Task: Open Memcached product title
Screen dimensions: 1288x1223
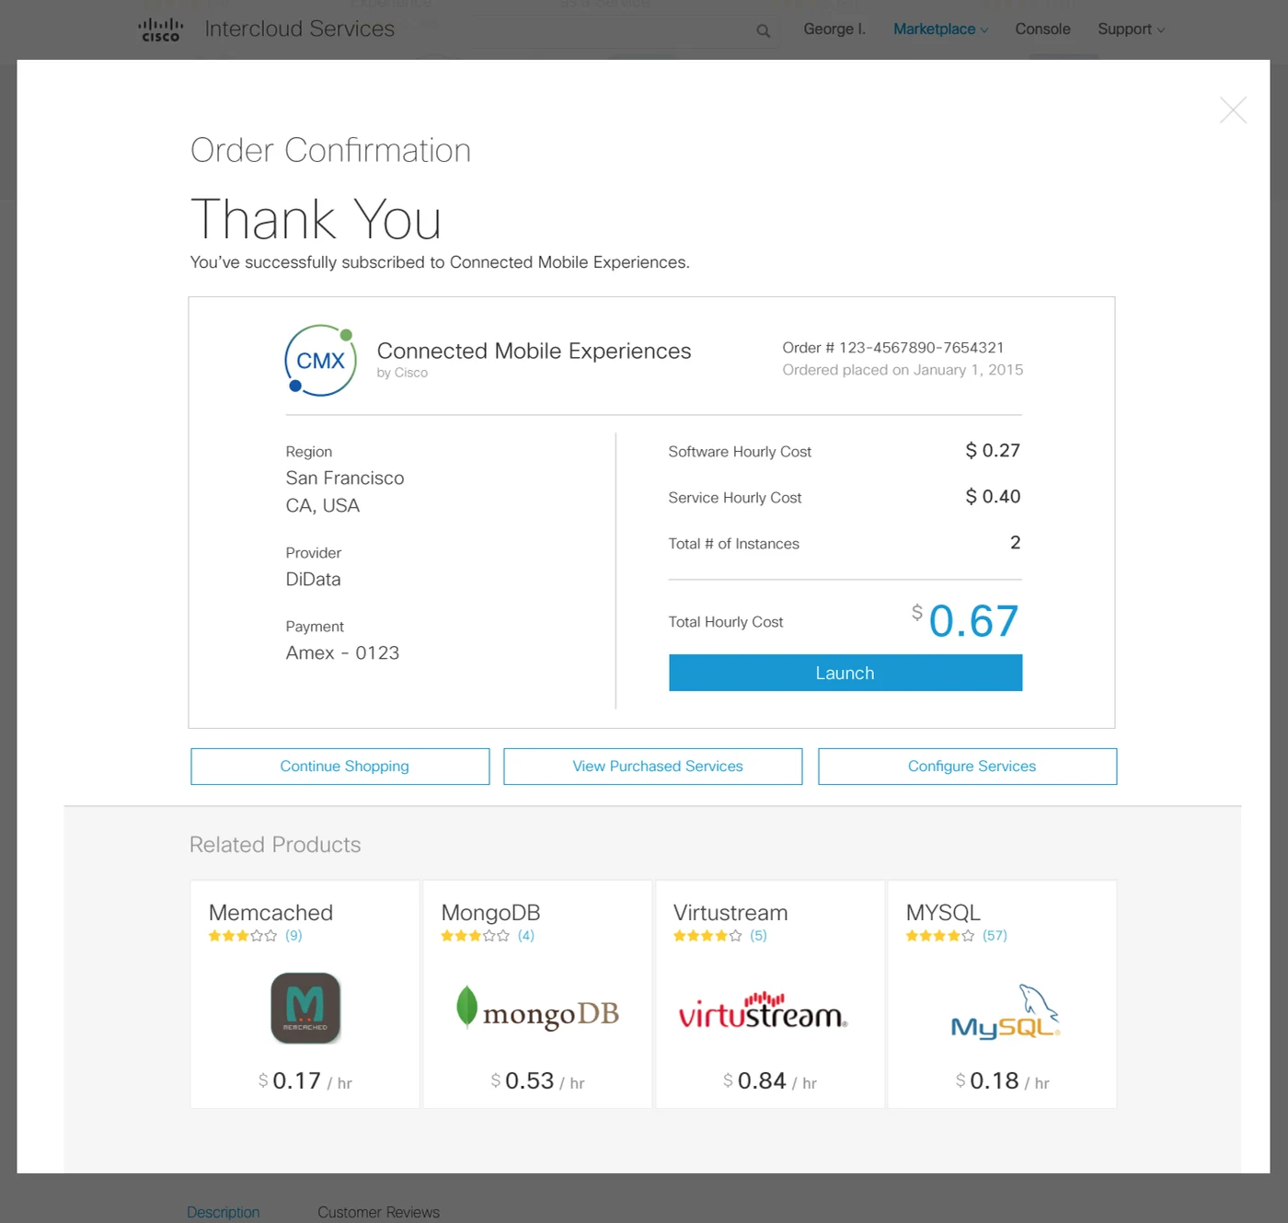Action: (x=270, y=913)
